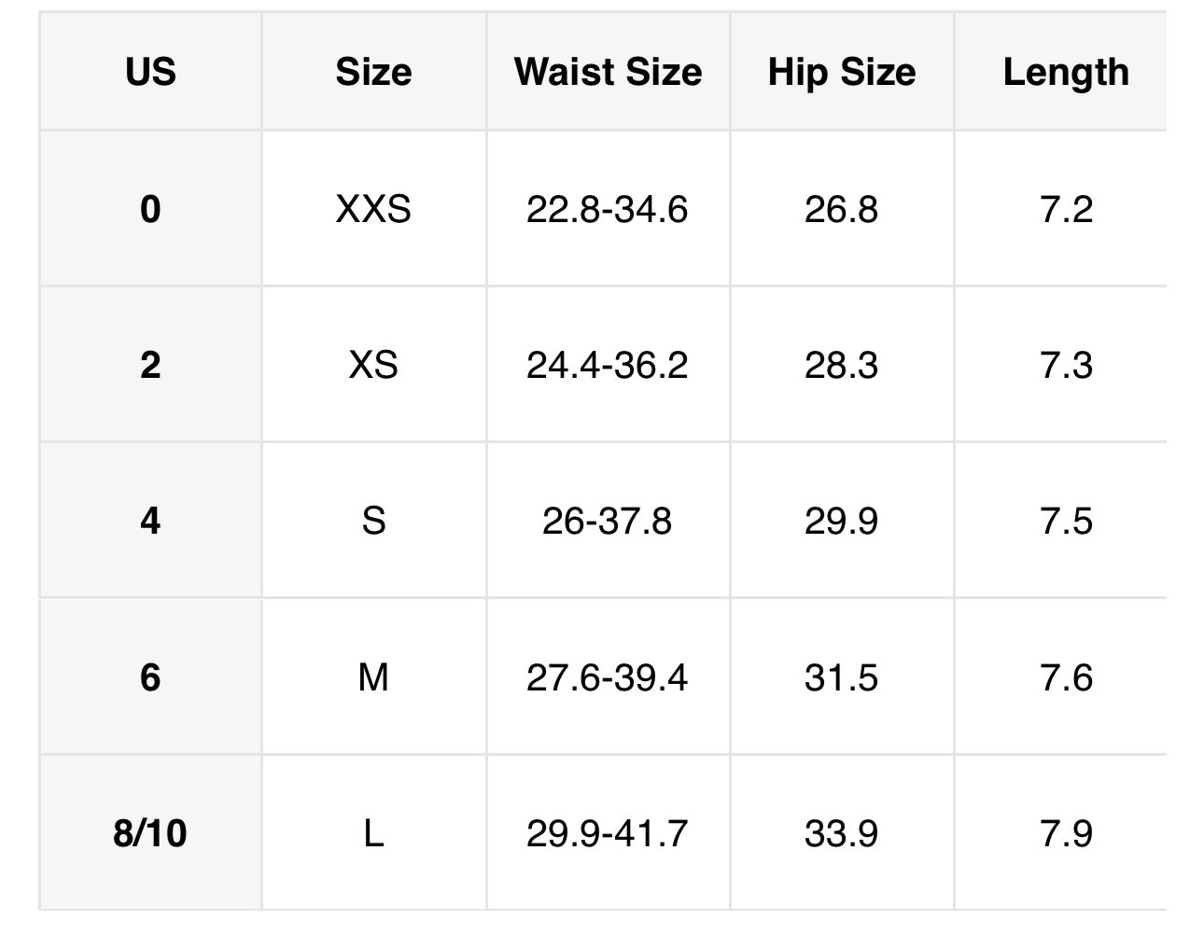Click the XXS size cell
The height and width of the screenshot is (948, 1204).
373,209
